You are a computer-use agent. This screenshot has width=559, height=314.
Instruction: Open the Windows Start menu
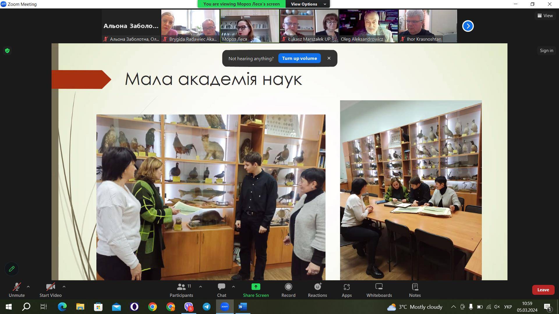(x=9, y=307)
